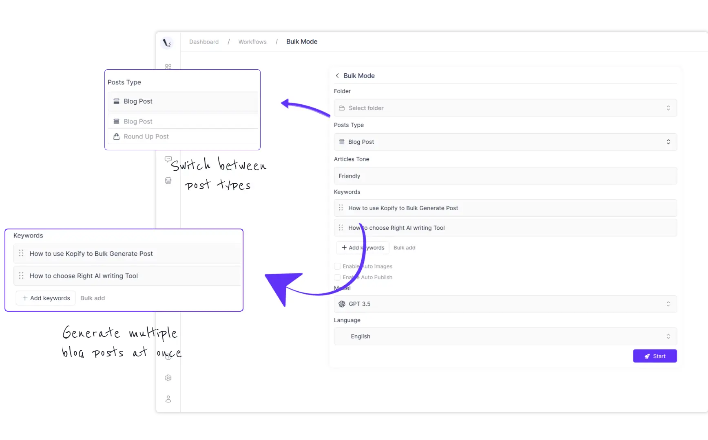This screenshot has height=440, width=708.
Task: Click the user profile sidebar icon
Action: [168, 399]
